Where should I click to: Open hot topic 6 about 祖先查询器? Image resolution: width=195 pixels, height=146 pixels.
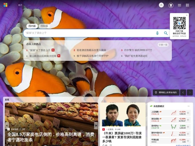click(x=136, y=56)
